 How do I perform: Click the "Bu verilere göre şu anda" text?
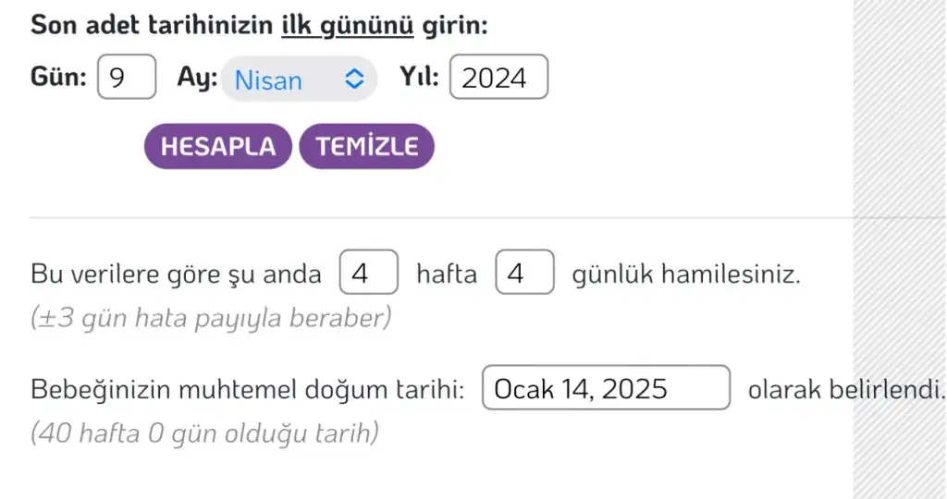pos(176,274)
